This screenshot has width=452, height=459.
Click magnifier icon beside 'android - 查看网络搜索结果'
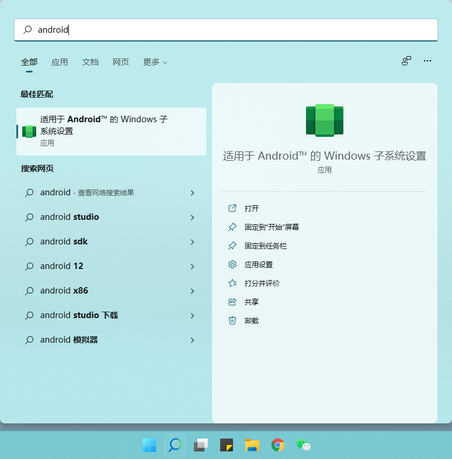tap(29, 192)
